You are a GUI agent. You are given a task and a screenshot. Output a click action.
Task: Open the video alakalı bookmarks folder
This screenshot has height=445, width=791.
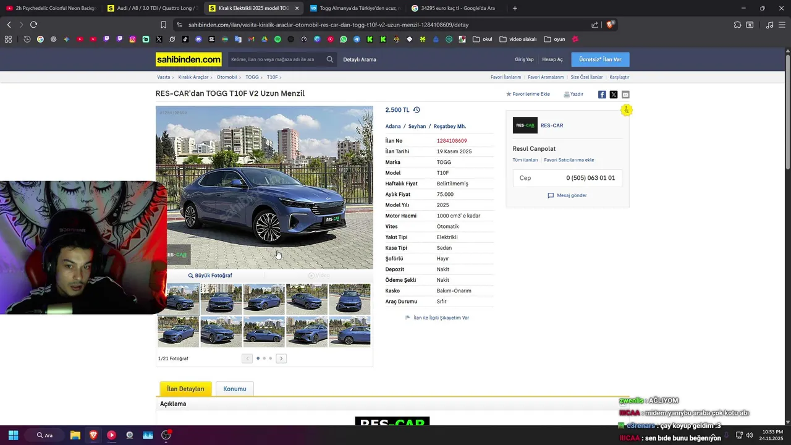[x=518, y=39]
